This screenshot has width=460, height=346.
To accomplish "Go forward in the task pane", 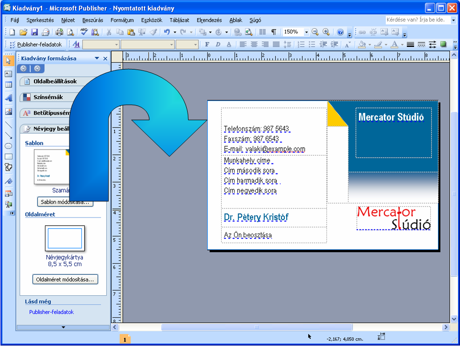I will click(37, 69).
